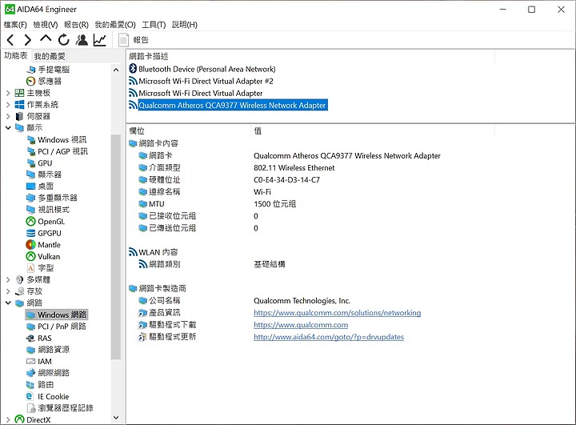The height and width of the screenshot is (425, 576).
Task: Select the IE Cookie tree item
Action: pyautogui.click(x=47, y=396)
